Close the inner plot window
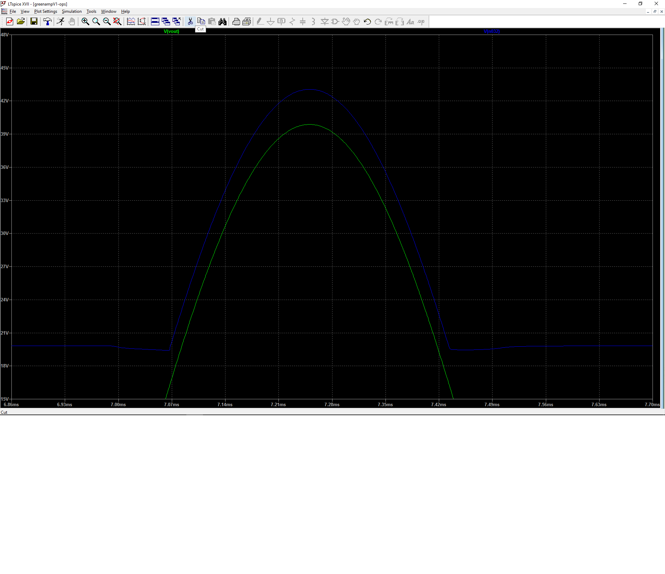 tap(662, 11)
